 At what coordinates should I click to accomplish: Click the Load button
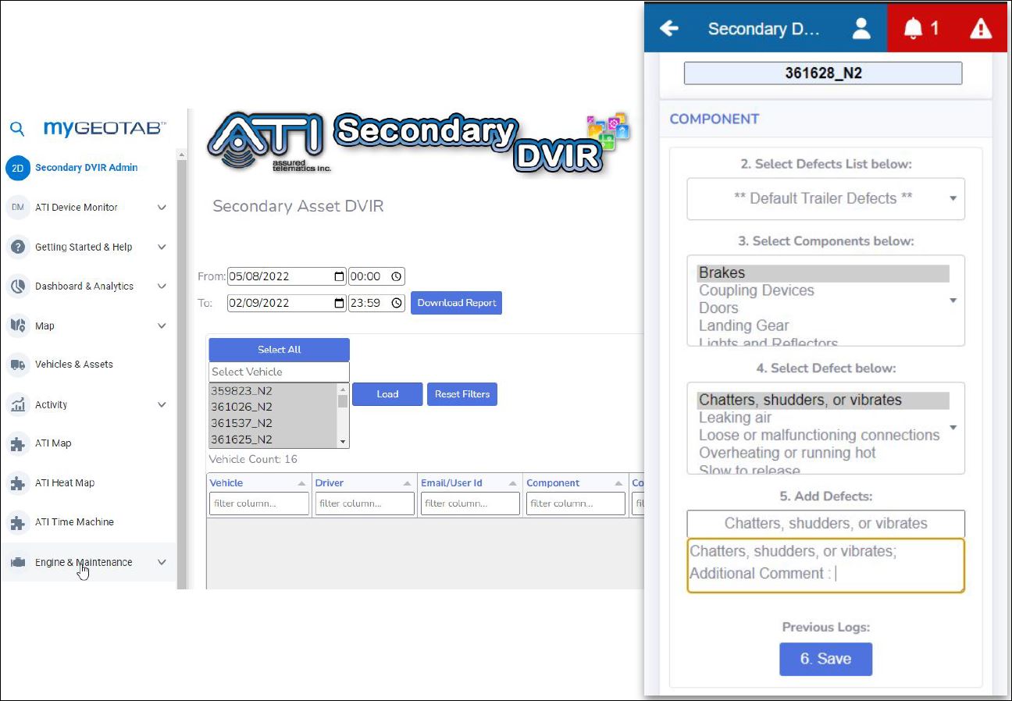pyautogui.click(x=387, y=394)
